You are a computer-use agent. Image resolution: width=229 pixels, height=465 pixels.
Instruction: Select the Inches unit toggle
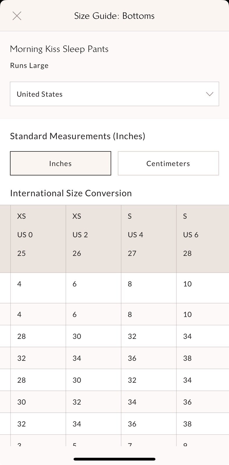61,163
